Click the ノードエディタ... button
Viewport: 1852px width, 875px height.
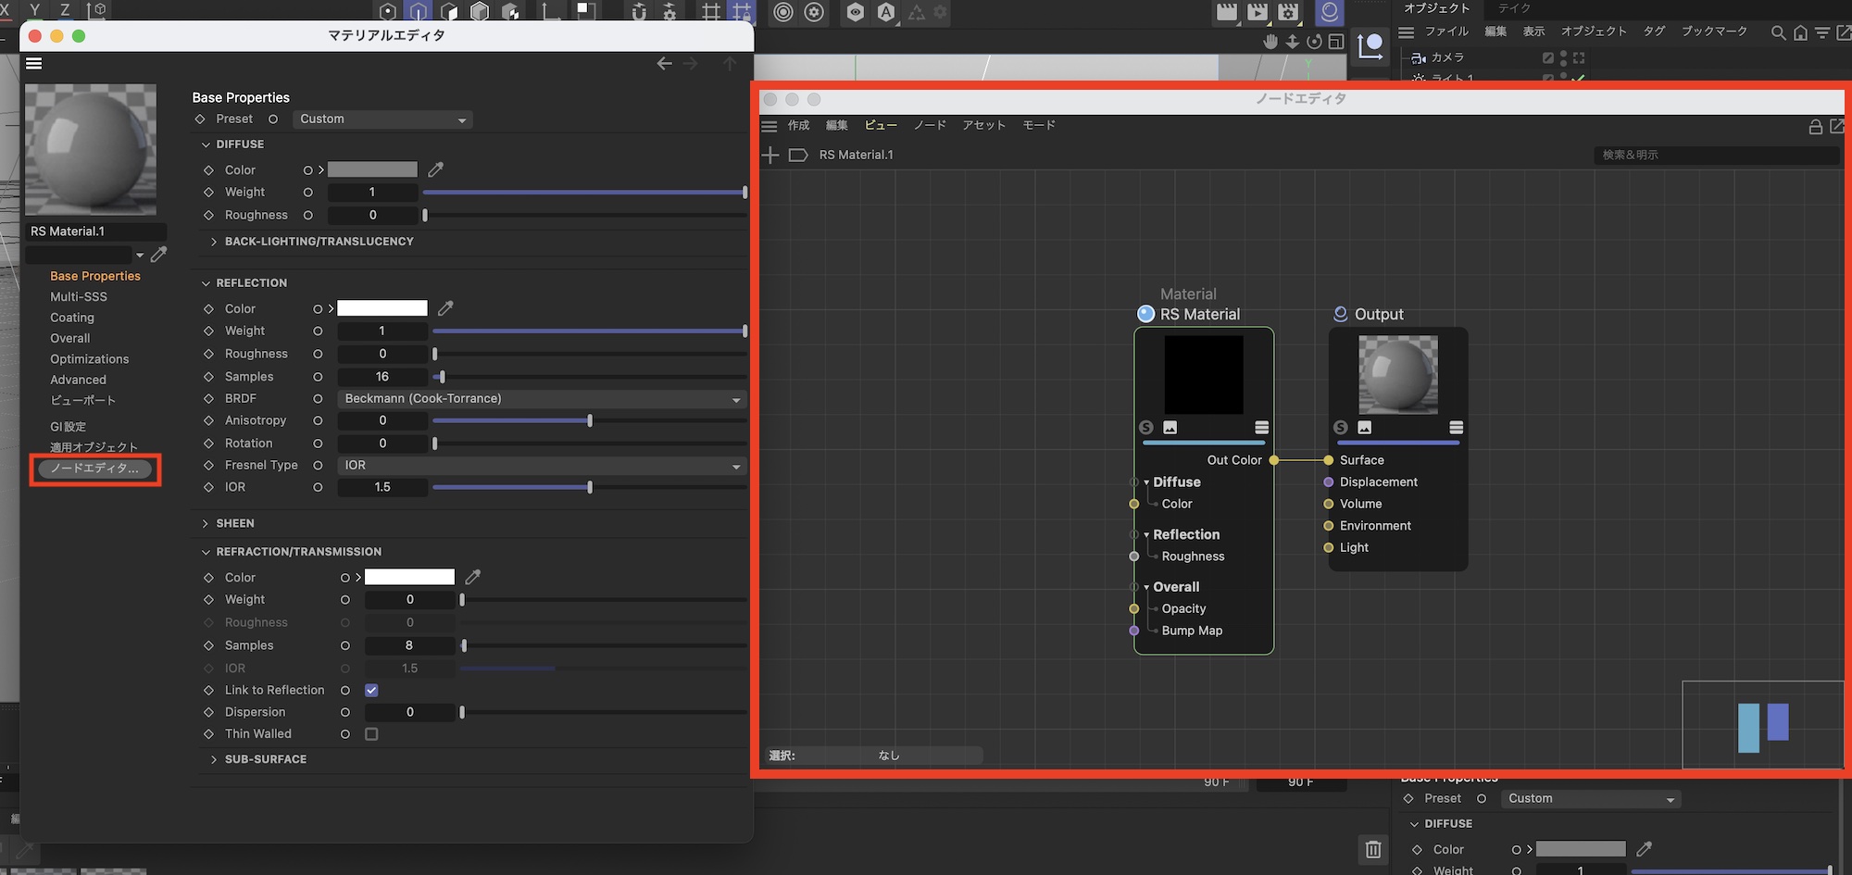coord(94,469)
